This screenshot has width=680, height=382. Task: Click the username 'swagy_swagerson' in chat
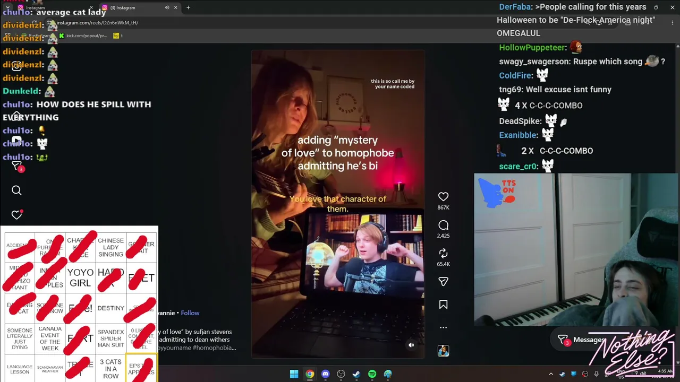click(534, 62)
